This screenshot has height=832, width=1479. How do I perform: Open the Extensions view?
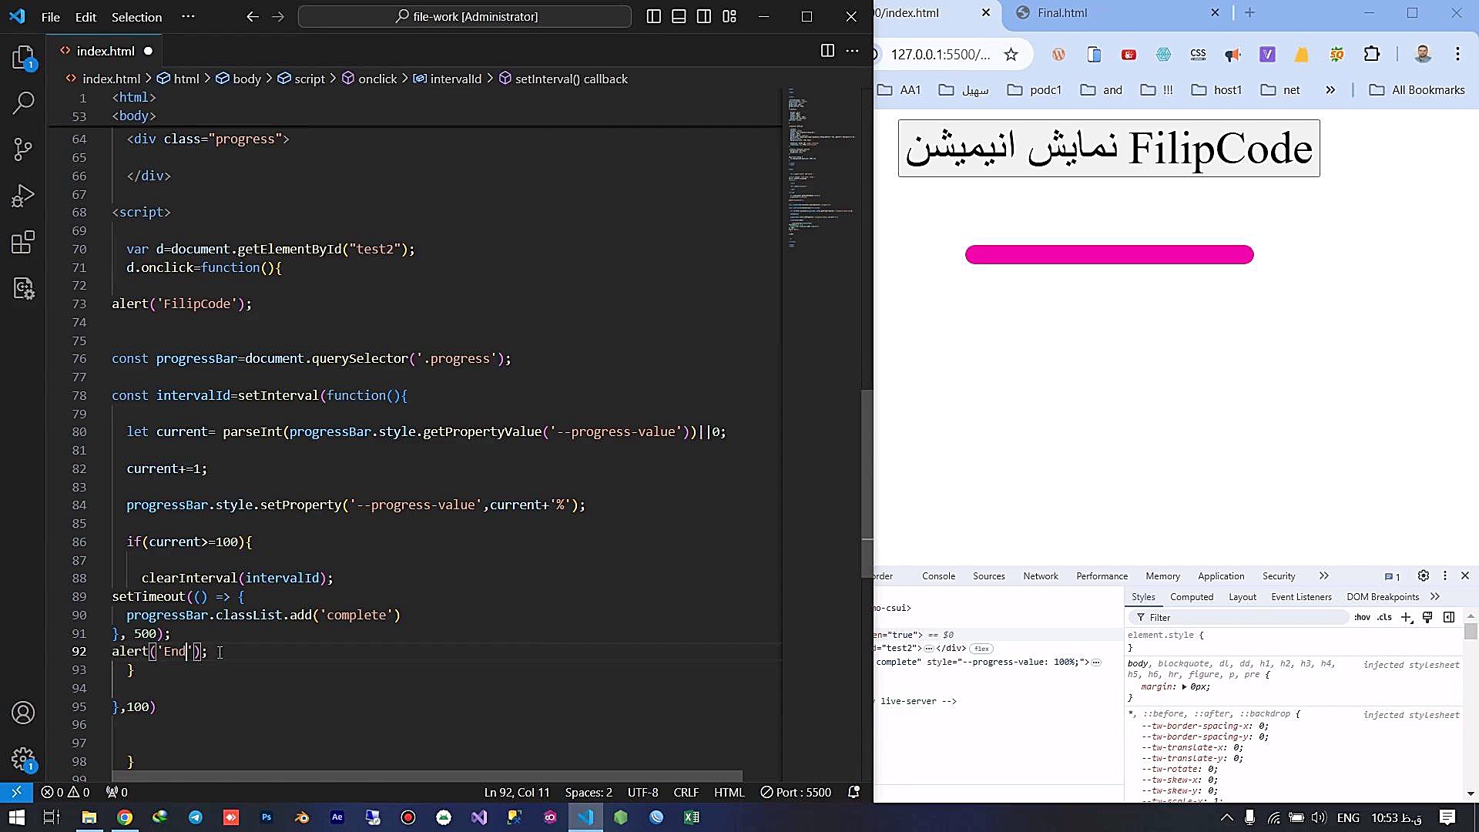(23, 242)
